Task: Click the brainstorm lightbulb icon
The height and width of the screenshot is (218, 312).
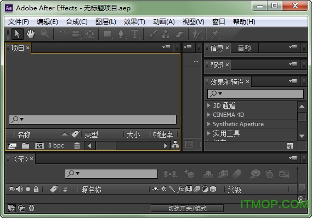Action: tap(255, 174)
